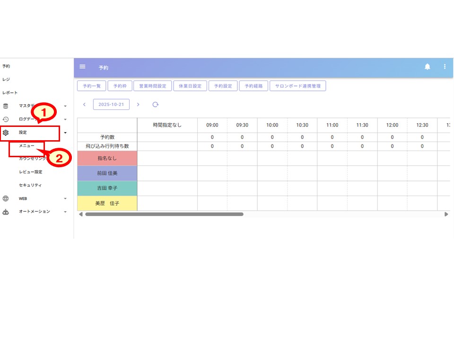Click the サロンボード連携管理 button

pos(297,86)
